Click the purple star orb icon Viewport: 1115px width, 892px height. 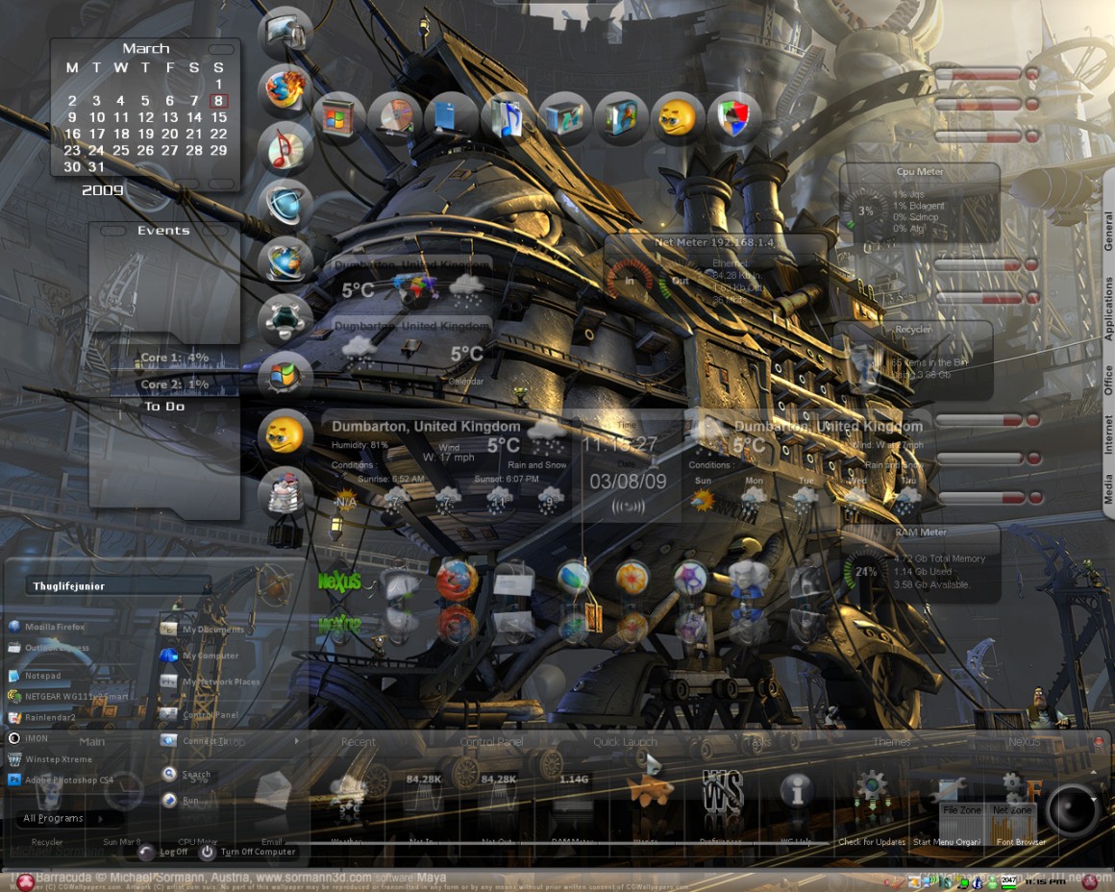tap(690, 578)
